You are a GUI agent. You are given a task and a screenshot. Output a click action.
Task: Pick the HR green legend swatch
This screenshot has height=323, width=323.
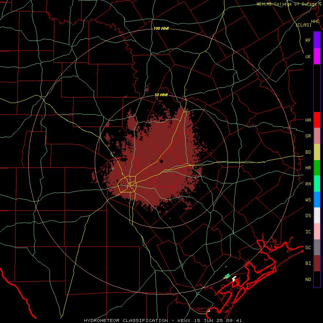tap(317, 168)
